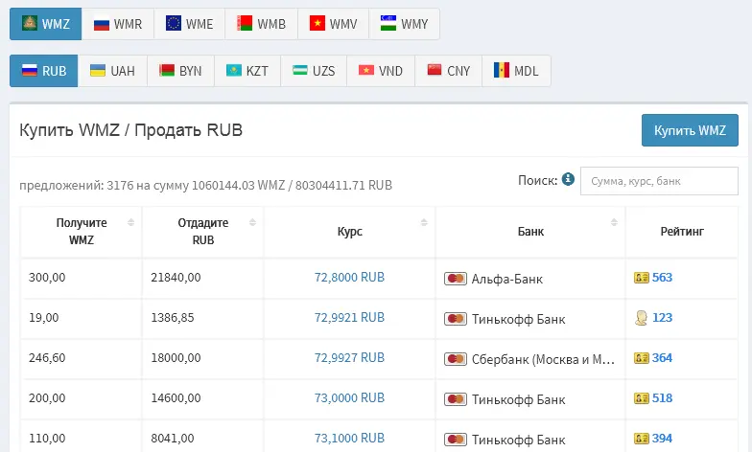Click card icon in the 200,00 WMZ row
The width and height of the screenshot is (752, 452).
[x=455, y=399]
